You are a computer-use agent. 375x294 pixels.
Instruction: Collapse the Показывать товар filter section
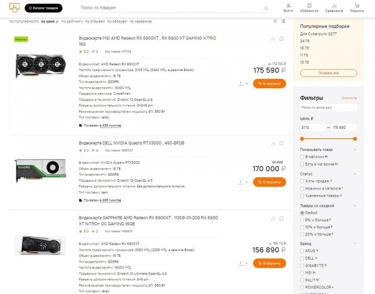355,149
